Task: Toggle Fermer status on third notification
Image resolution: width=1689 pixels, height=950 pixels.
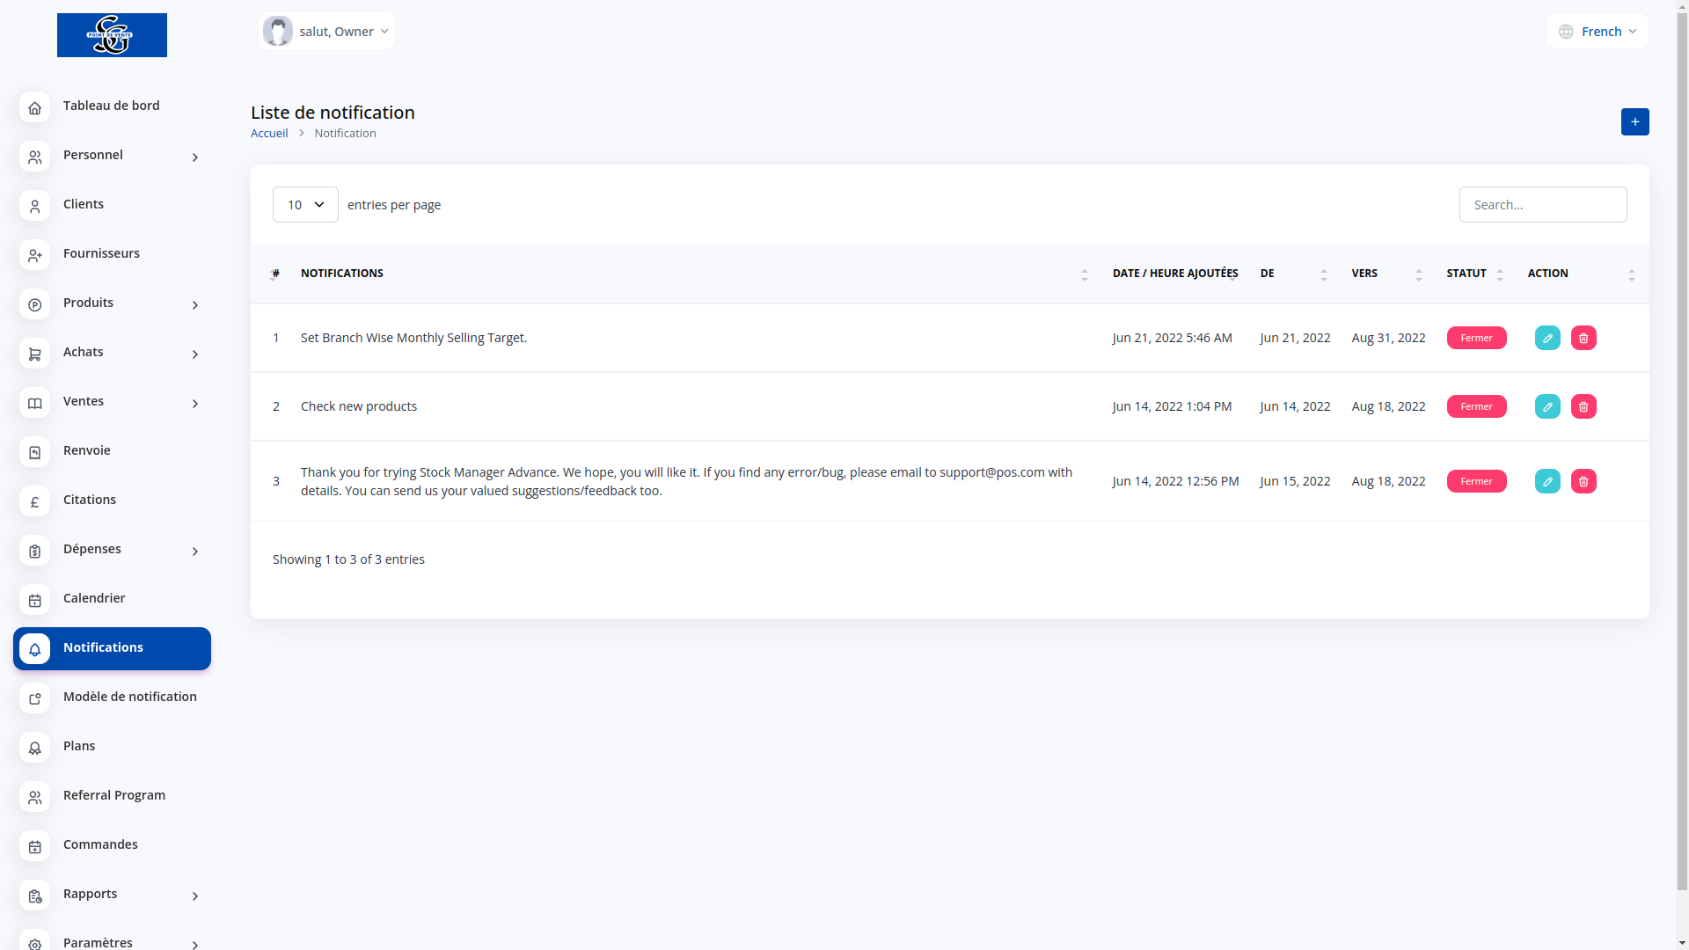Action: [1476, 481]
